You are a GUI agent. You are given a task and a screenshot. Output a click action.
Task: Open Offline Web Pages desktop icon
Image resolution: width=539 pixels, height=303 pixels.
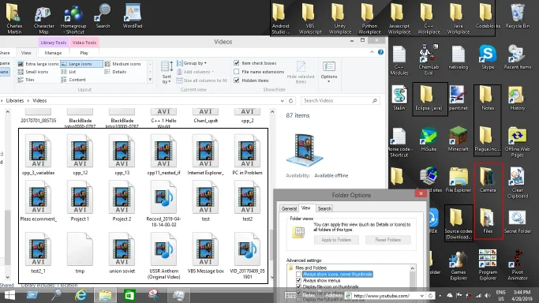coord(518,142)
